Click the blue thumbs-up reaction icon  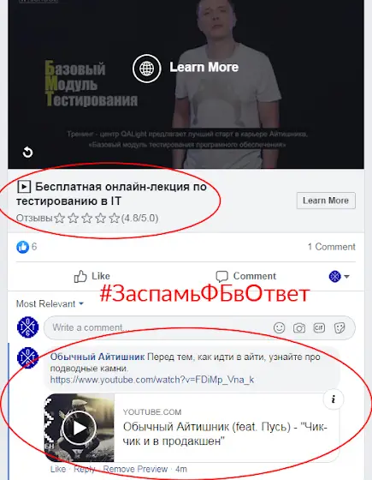tap(22, 247)
